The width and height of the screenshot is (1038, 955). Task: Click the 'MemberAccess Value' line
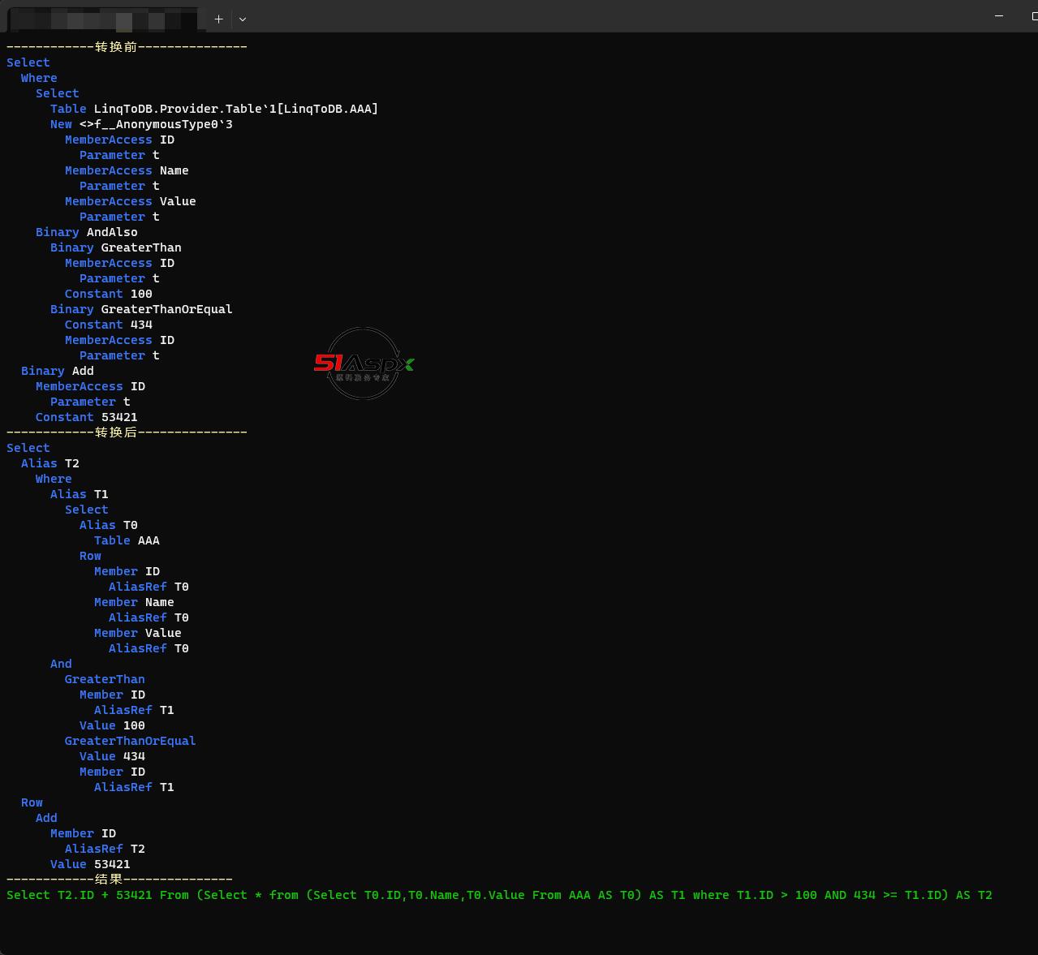(x=130, y=201)
